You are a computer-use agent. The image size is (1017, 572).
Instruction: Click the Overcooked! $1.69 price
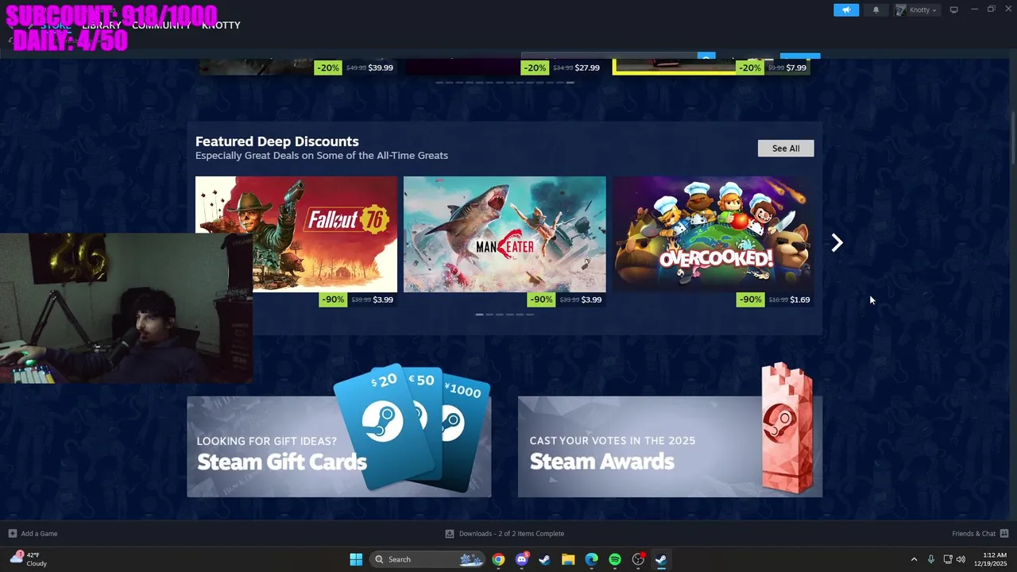tap(800, 300)
